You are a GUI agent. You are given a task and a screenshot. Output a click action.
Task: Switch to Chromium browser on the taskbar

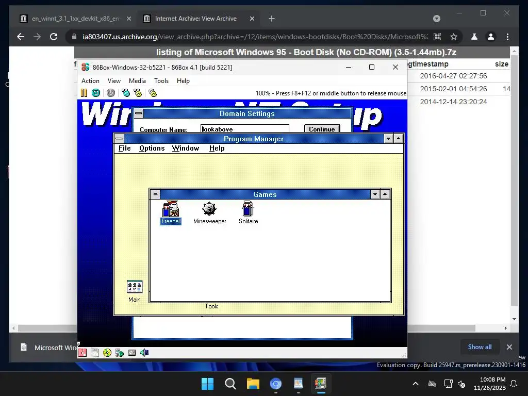tap(276, 384)
